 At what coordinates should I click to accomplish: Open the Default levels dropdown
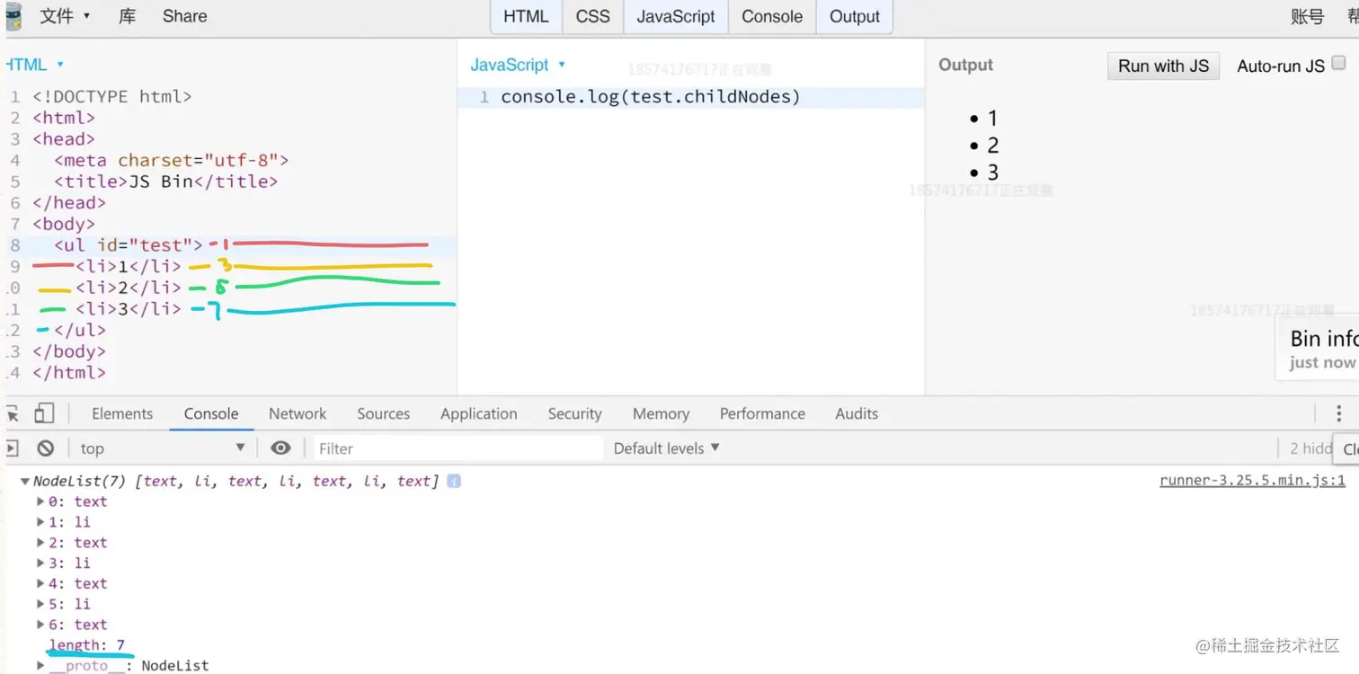[667, 448]
